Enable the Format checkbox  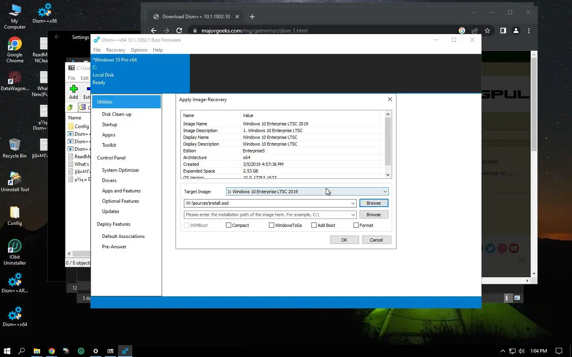[356, 225]
